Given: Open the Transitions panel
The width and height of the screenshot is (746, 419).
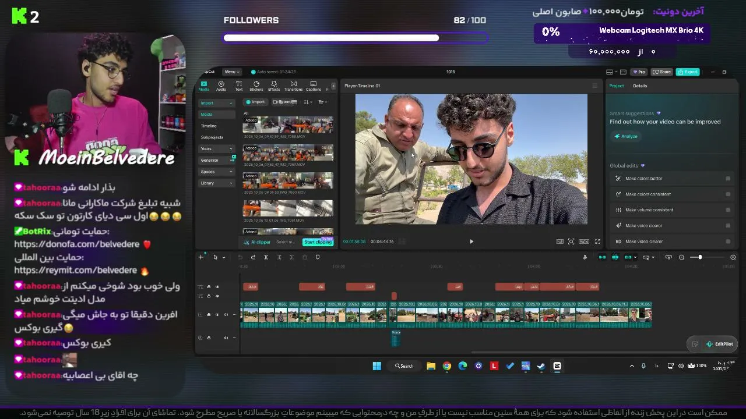Looking at the screenshot, I should click(293, 86).
